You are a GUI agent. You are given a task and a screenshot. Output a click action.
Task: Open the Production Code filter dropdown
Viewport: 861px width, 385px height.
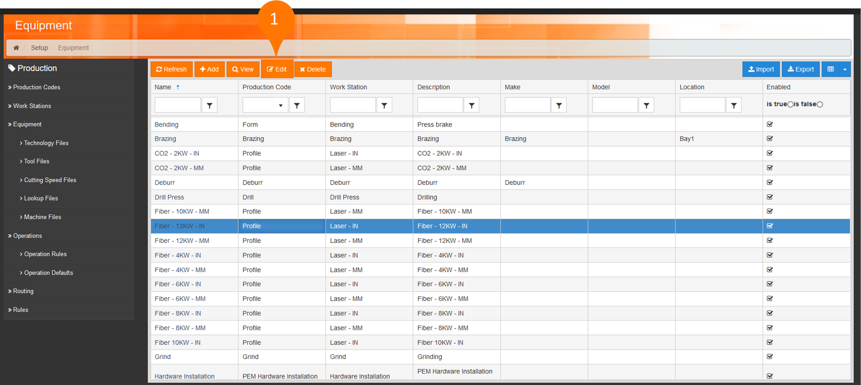(x=281, y=105)
